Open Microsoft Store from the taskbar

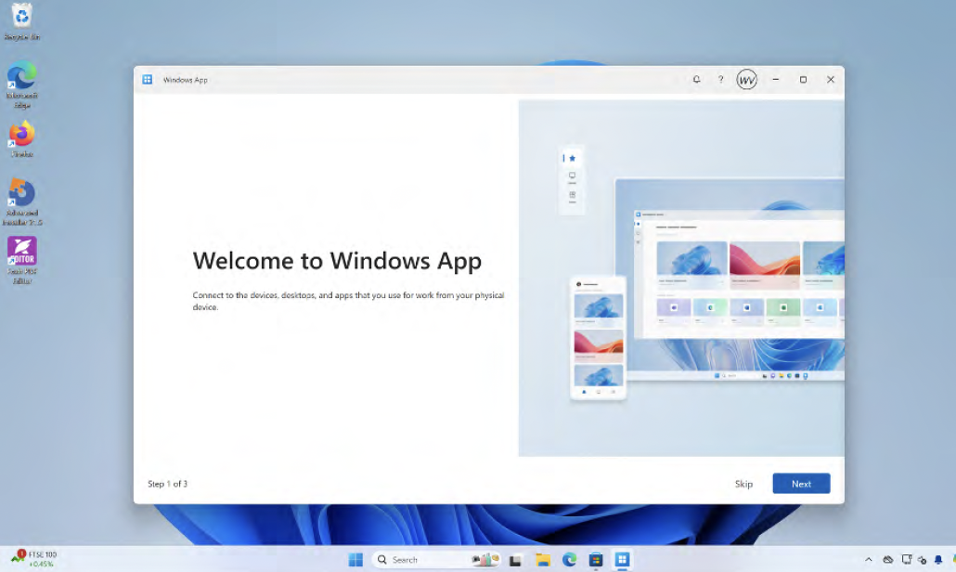tap(596, 559)
